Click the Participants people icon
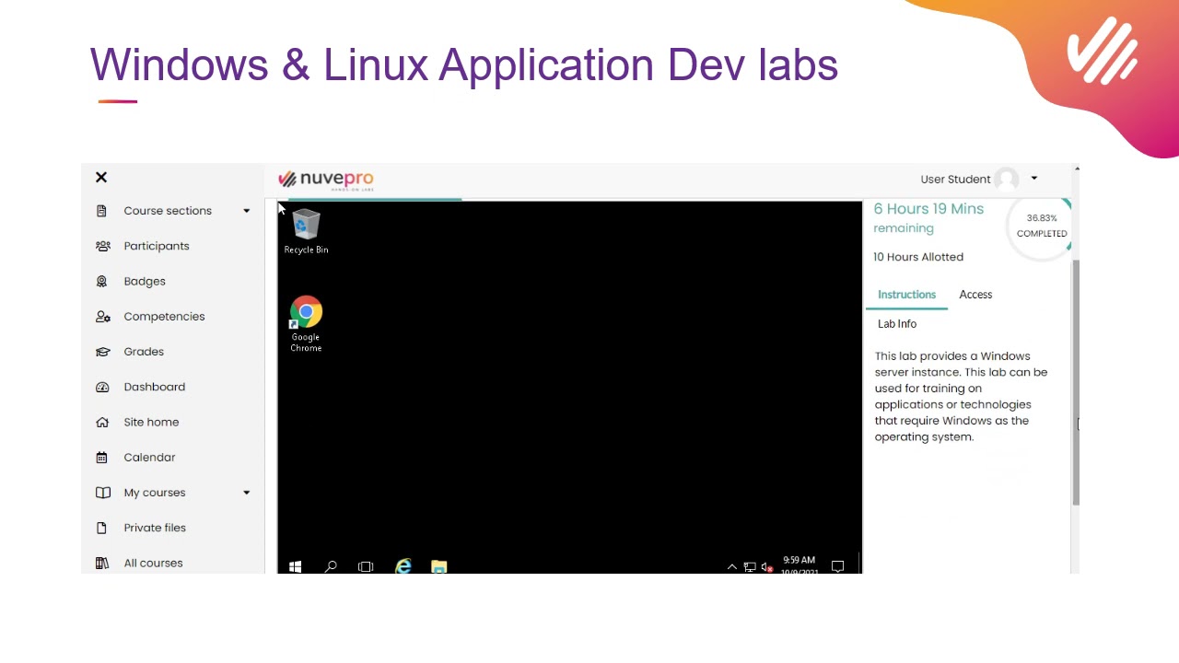This screenshot has width=1179, height=663. (x=102, y=246)
